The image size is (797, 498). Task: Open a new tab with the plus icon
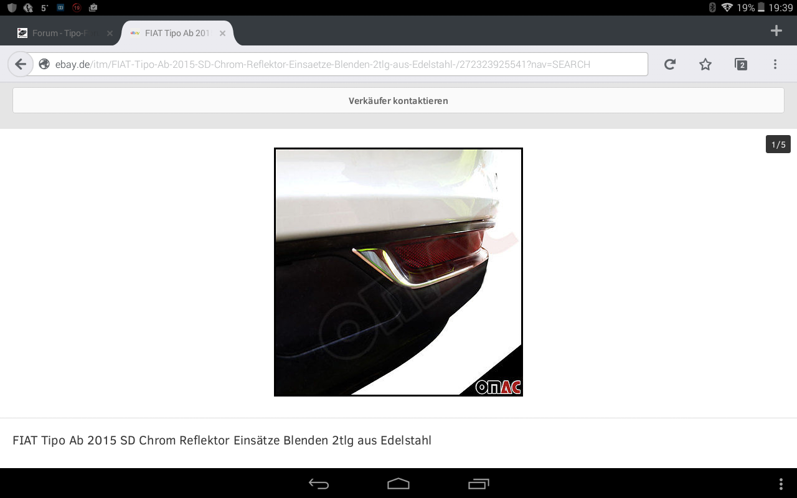click(776, 31)
